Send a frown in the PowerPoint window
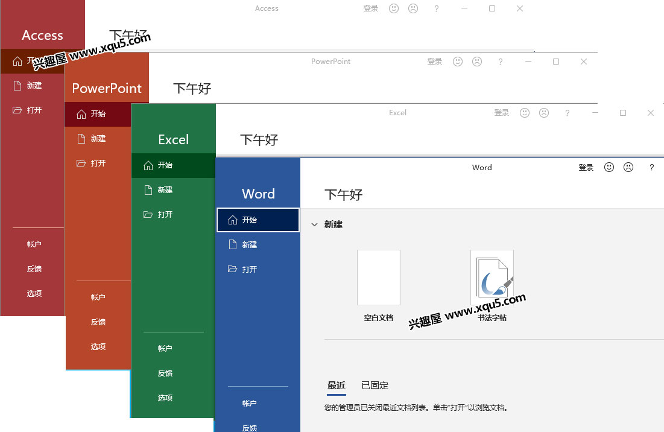 (477, 62)
